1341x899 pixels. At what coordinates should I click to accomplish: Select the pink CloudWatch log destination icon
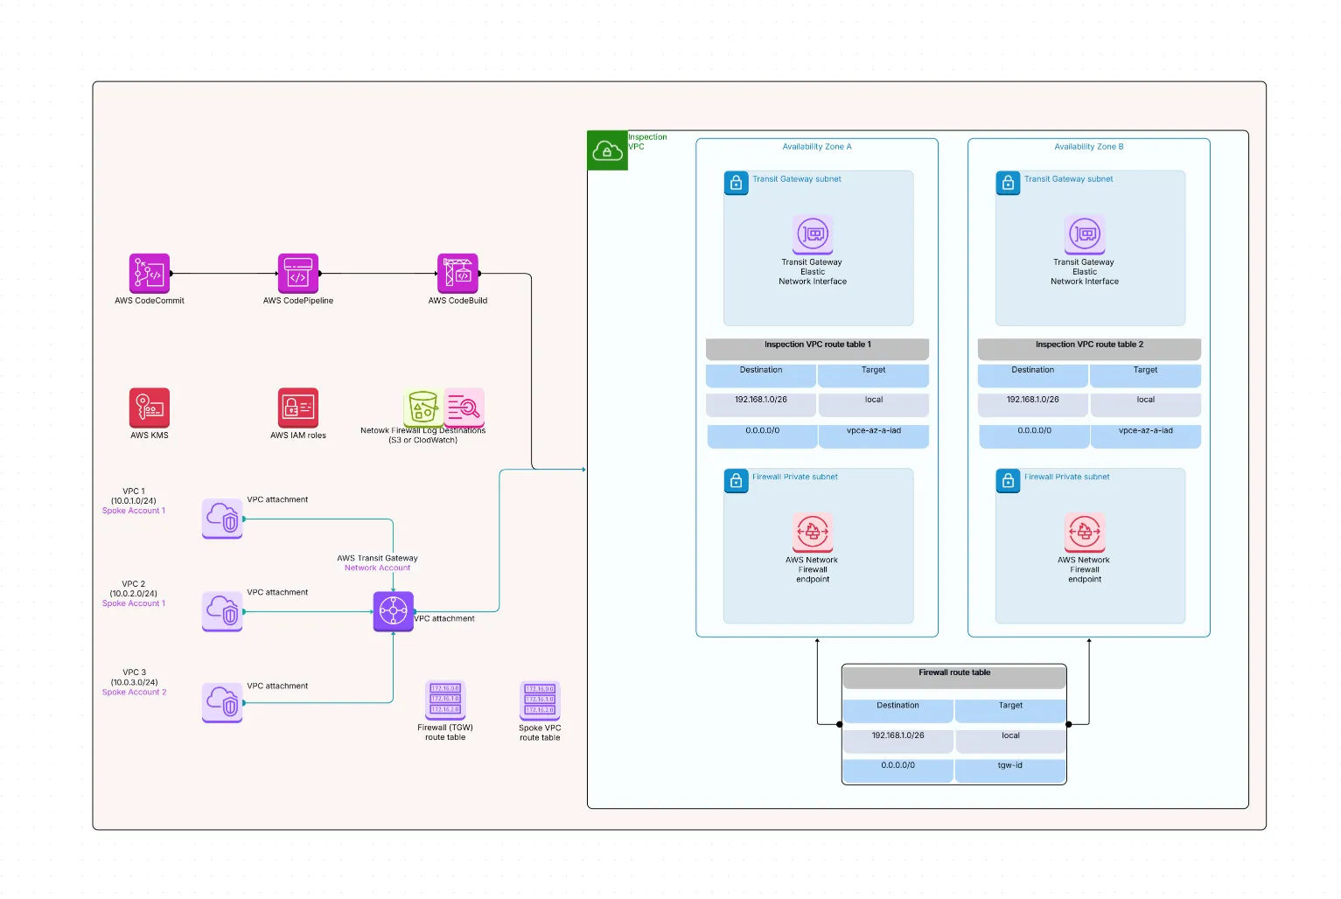464,406
